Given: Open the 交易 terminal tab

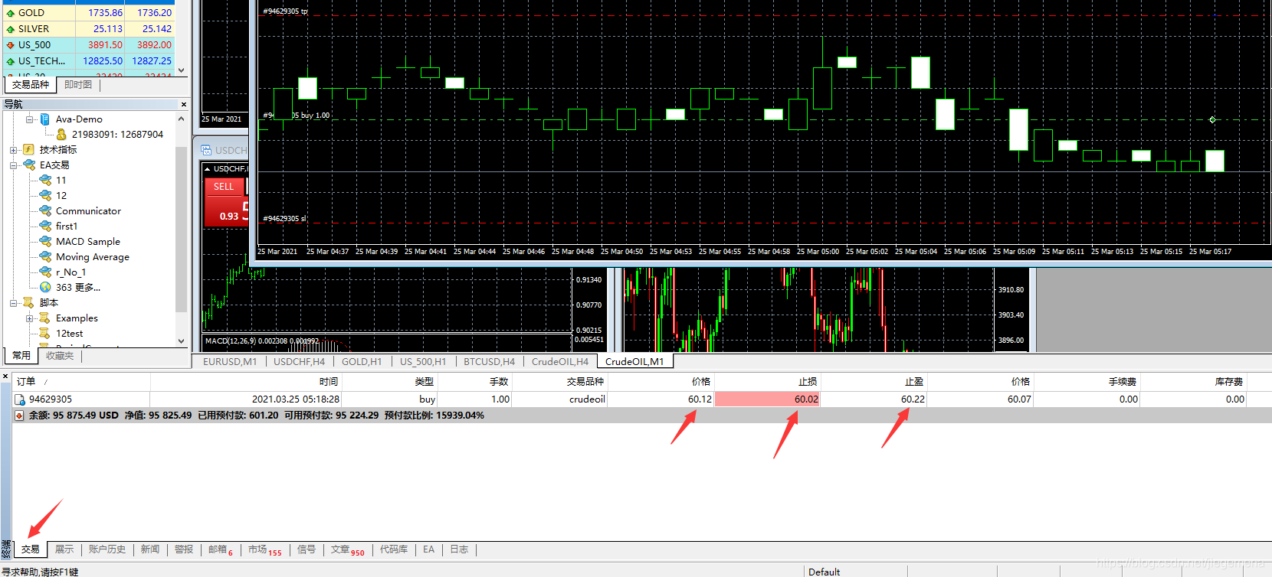Looking at the screenshot, I should (31, 549).
